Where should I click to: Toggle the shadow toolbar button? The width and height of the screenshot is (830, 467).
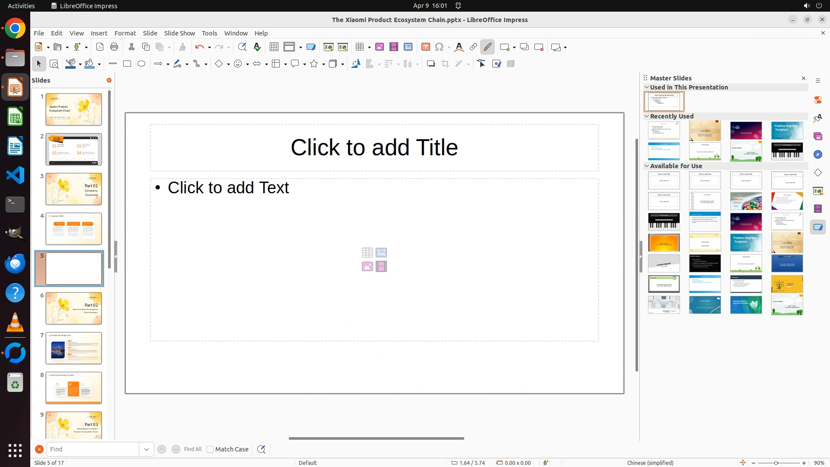pos(431,64)
